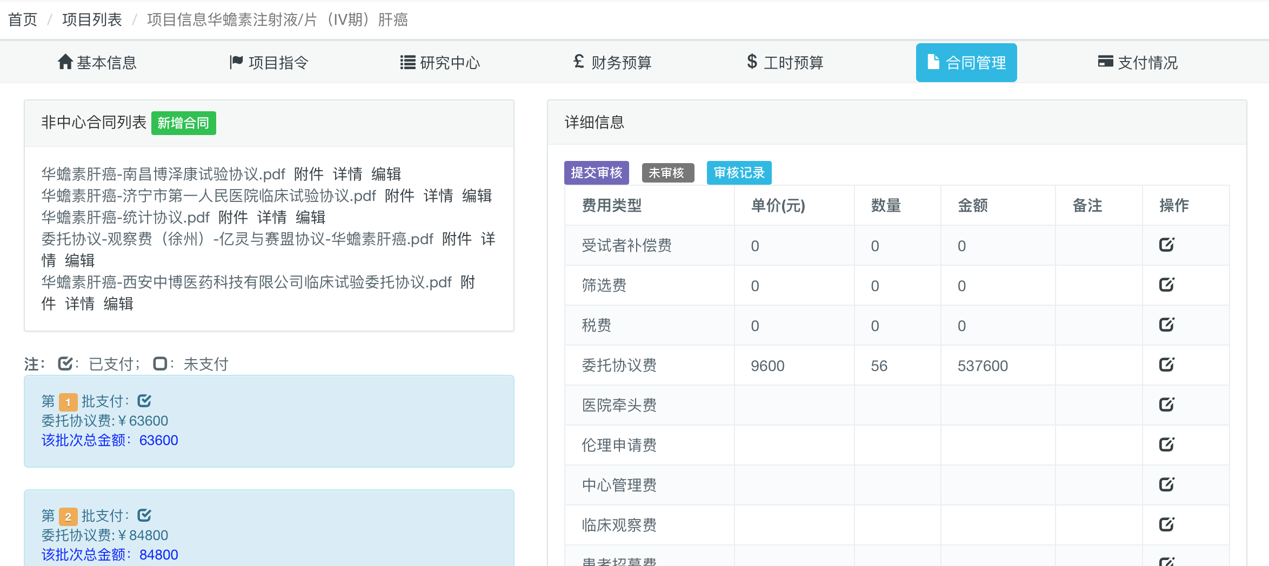Toggle paid checkbox for 第2批支付
1269x566 pixels.
[144, 515]
